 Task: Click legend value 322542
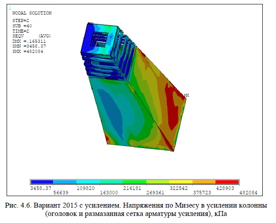pyautogui.click(x=179, y=188)
